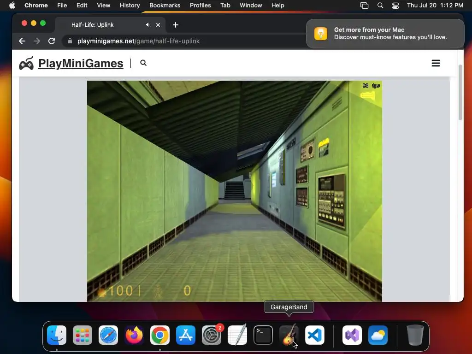Open TextEdit from the Dock
Image resolution: width=472 pixels, height=354 pixels.
237,335
